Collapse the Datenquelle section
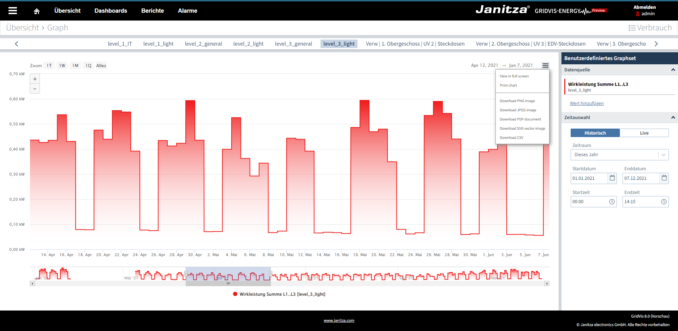Viewport: 678px width, 331px height. 673,70
